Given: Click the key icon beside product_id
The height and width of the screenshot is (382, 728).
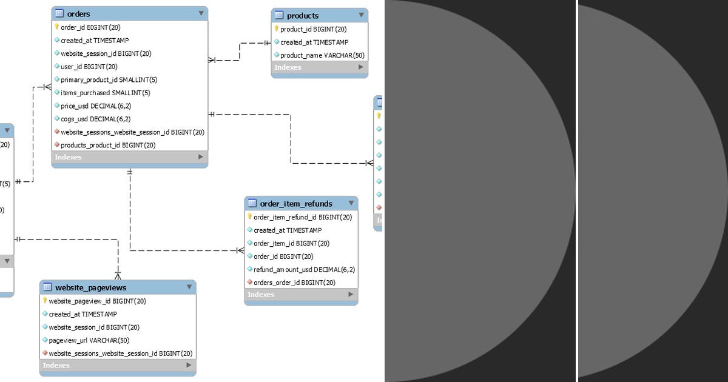Looking at the screenshot, I should pos(278,28).
